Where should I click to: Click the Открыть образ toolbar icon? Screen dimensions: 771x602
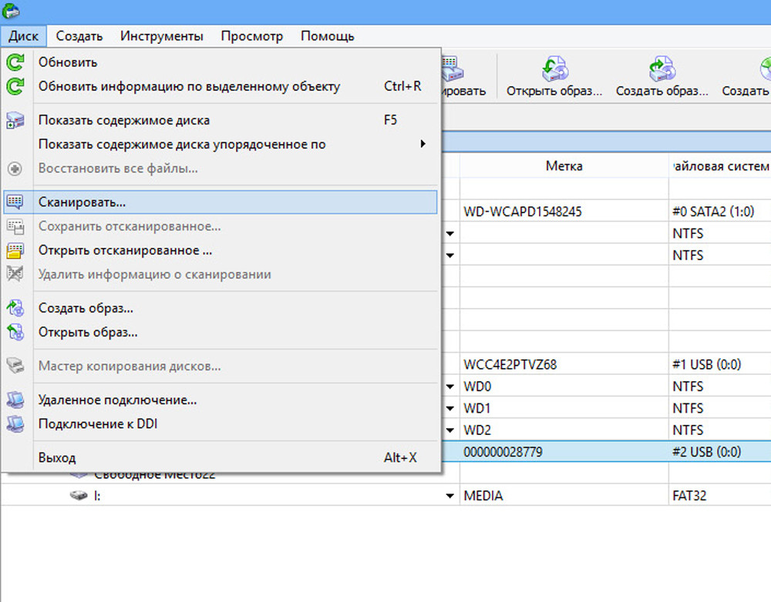click(554, 70)
